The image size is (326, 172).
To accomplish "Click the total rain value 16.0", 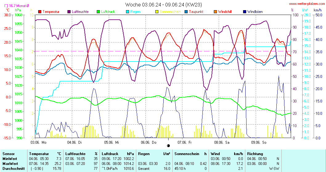I will pos(167,169).
